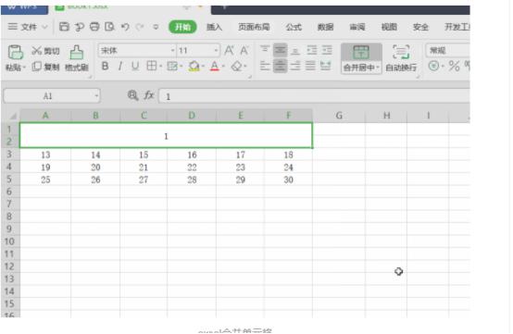The width and height of the screenshot is (513, 334).
Task: Align cell content to bottom
Action: click(295, 50)
